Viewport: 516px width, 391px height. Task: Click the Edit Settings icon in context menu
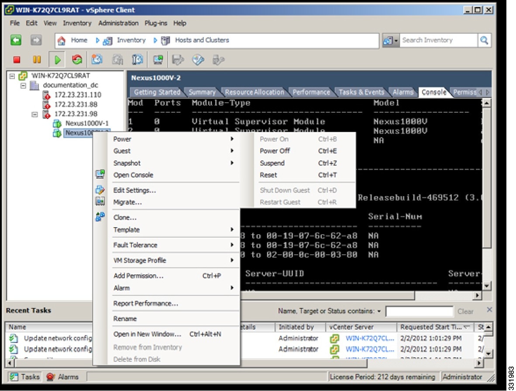pos(100,190)
